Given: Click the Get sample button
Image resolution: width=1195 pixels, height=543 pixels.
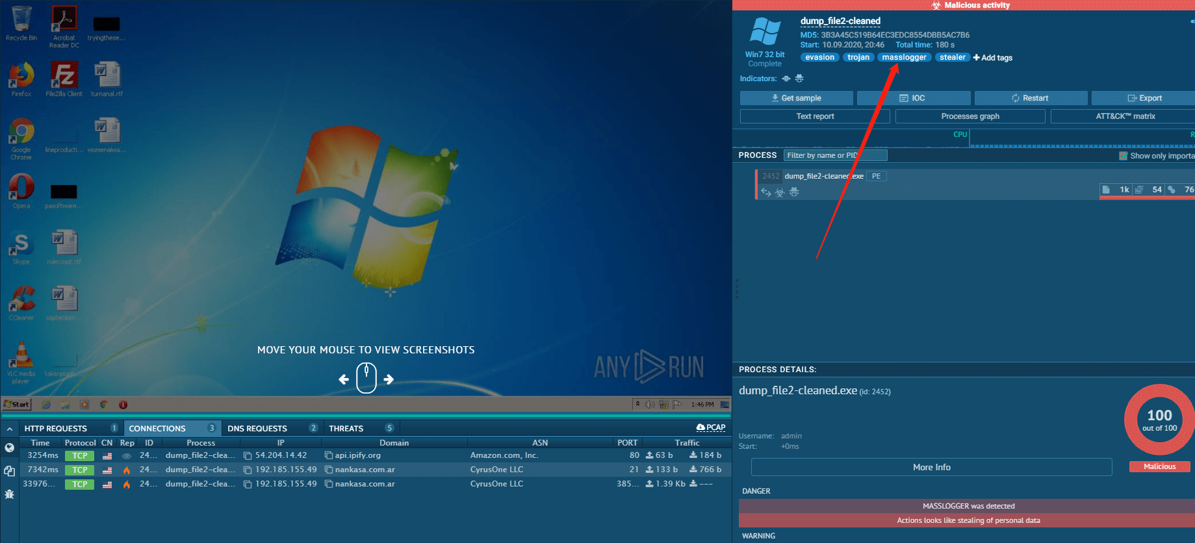Looking at the screenshot, I should point(797,98).
